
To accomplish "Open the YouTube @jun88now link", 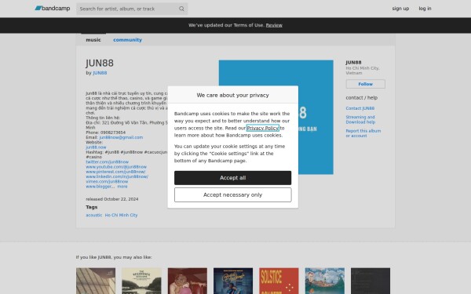I will pyautogui.click(x=116, y=167).
